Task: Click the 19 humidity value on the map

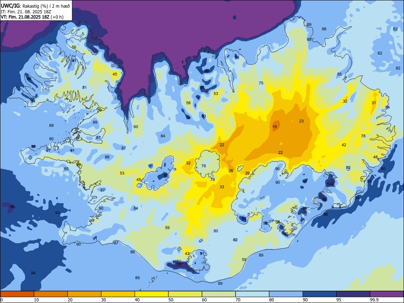Action: click(x=274, y=126)
